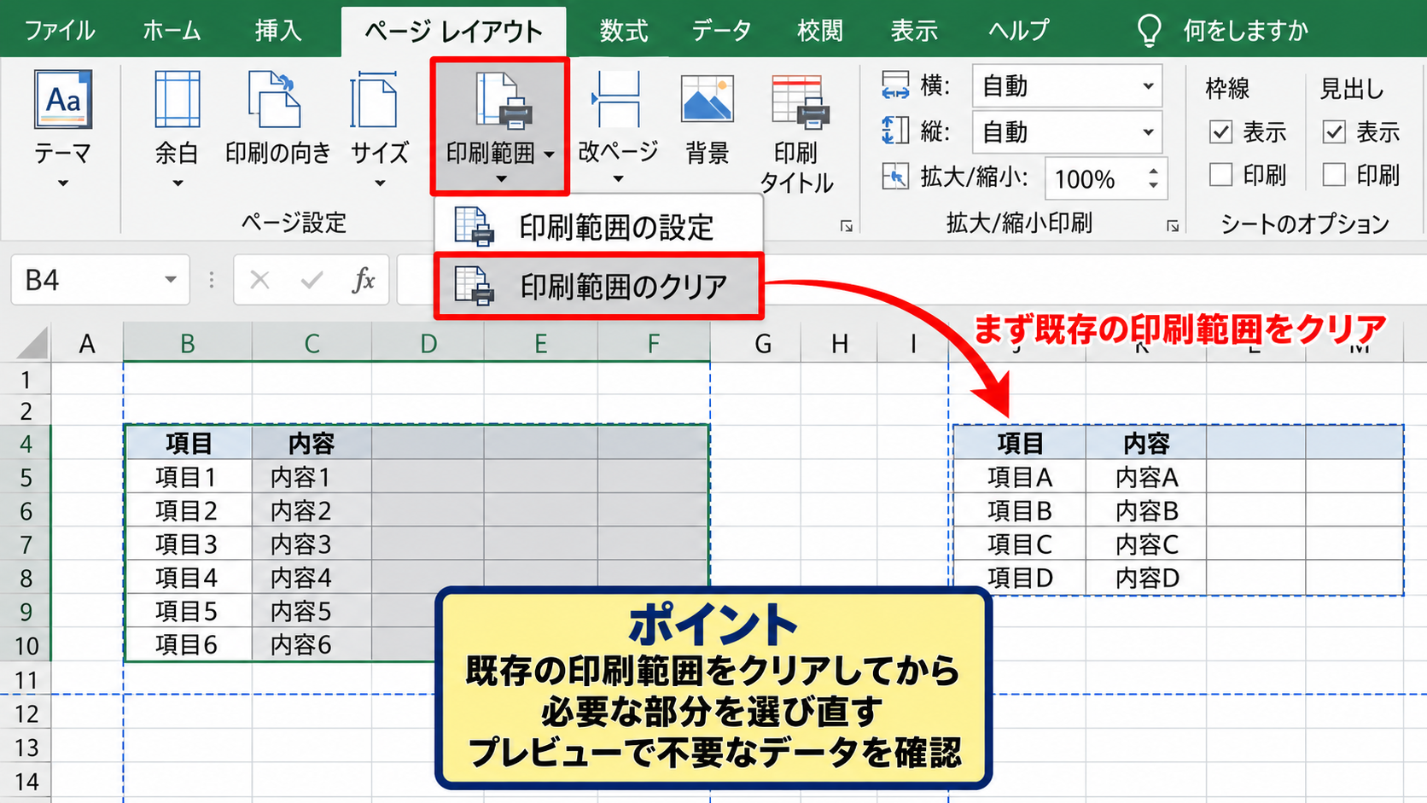Switch to the 数式 tab
The image size is (1427, 803).
pos(624,31)
